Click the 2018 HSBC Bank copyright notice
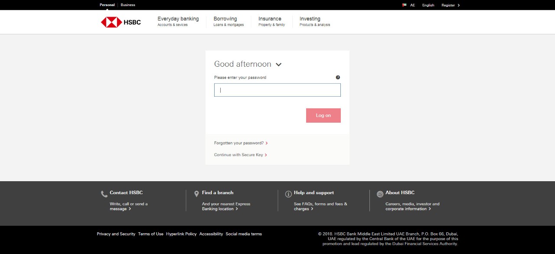 coord(388,239)
